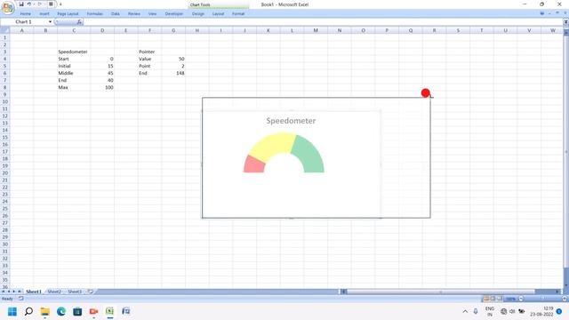Select the yellow segment of the gauge chart
Viewport: 569px width, 320px height.
(273, 146)
